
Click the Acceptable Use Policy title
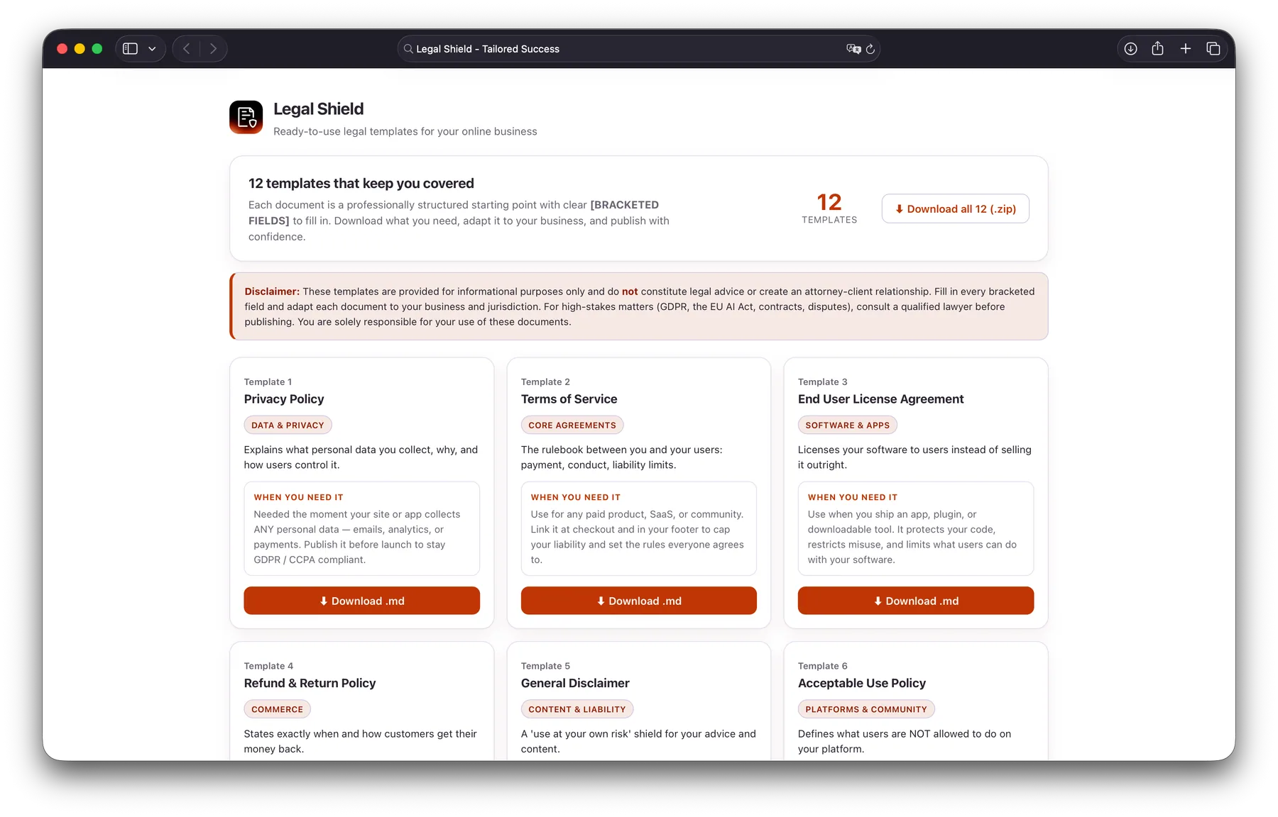862,683
